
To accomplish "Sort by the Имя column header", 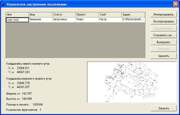I will [17, 15].
